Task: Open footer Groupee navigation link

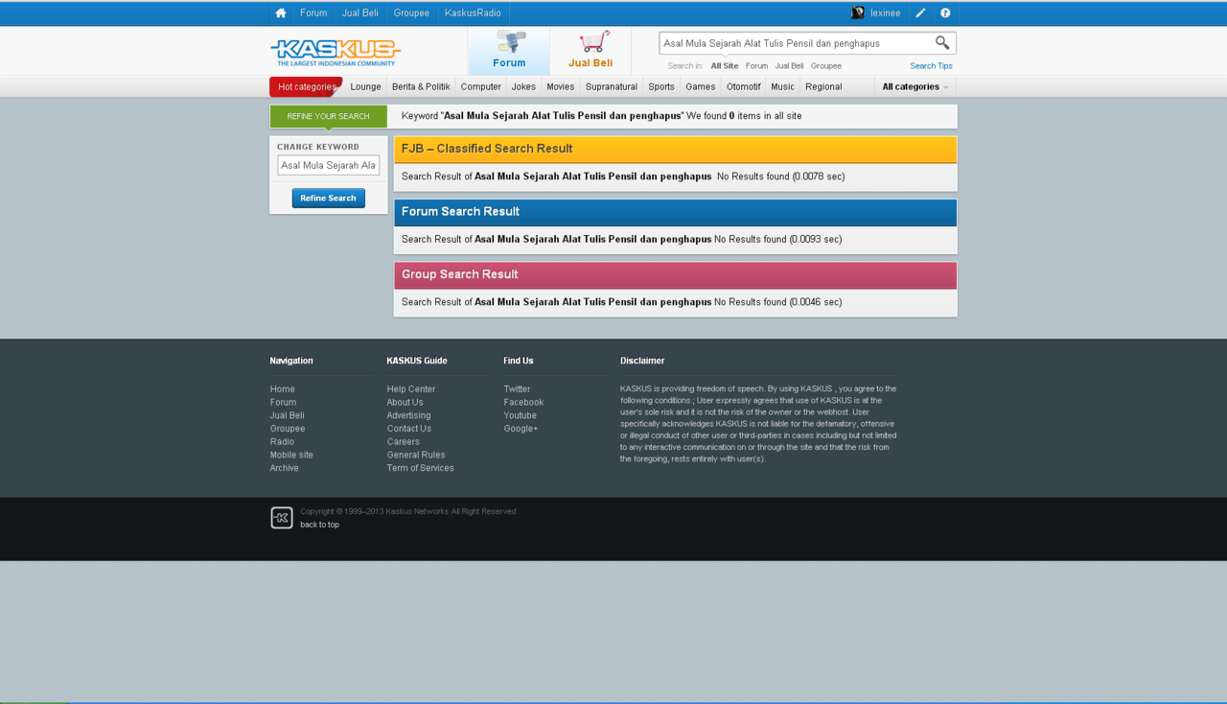Action: click(x=288, y=429)
